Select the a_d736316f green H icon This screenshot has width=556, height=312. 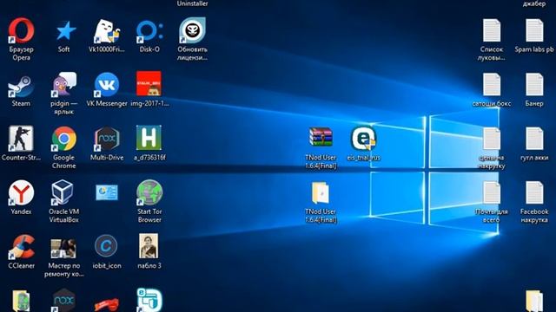tap(149, 138)
